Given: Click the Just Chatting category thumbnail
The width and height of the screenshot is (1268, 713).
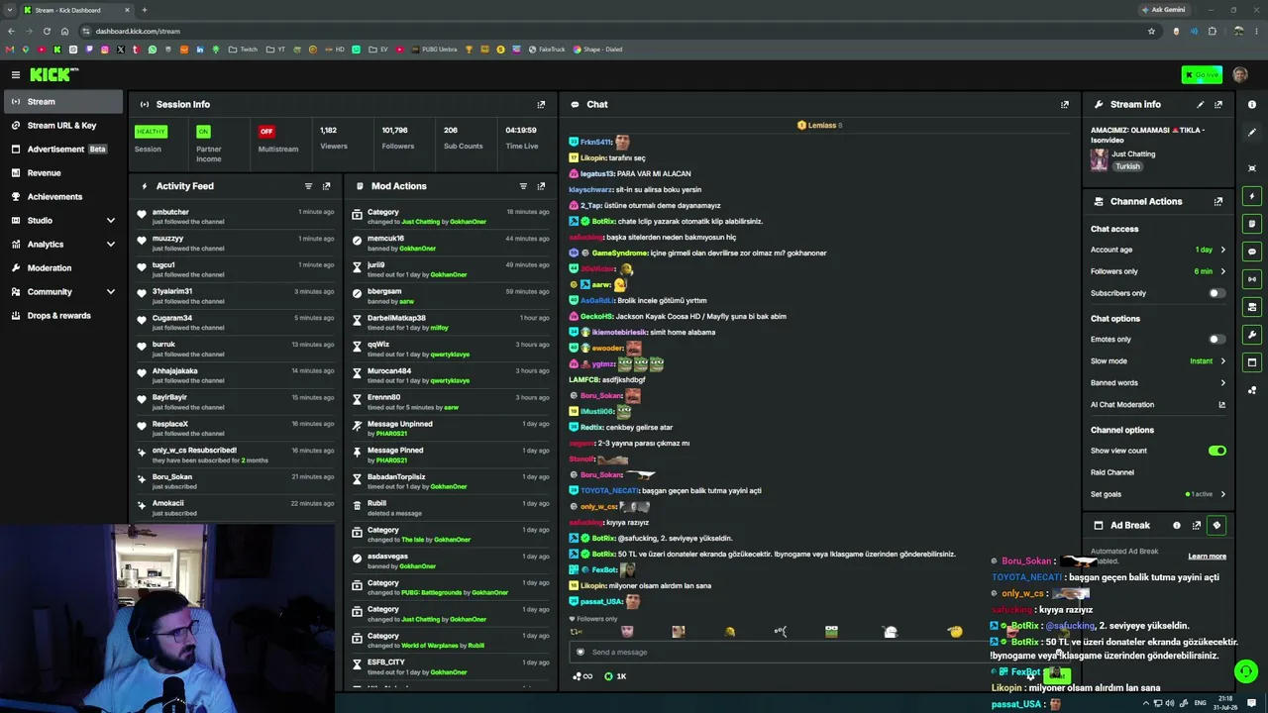Looking at the screenshot, I should tap(1099, 159).
